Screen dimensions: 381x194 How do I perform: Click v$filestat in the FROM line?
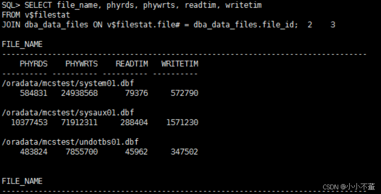coord(47,15)
